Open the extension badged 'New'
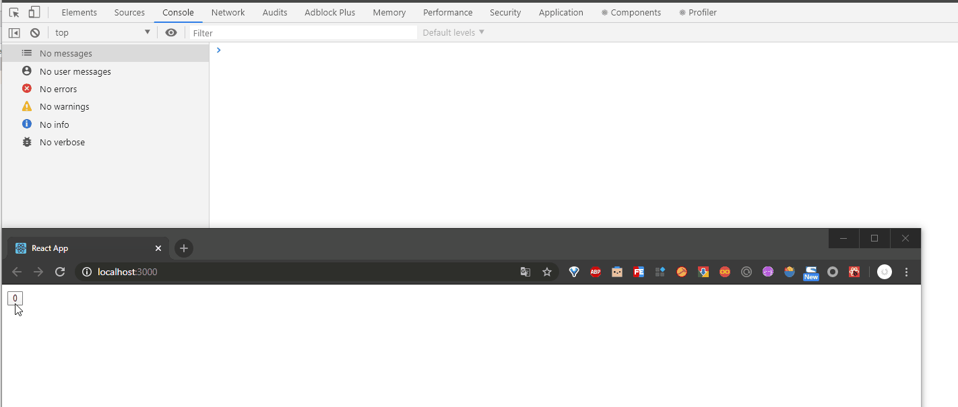The height and width of the screenshot is (407, 958). pyautogui.click(x=811, y=272)
